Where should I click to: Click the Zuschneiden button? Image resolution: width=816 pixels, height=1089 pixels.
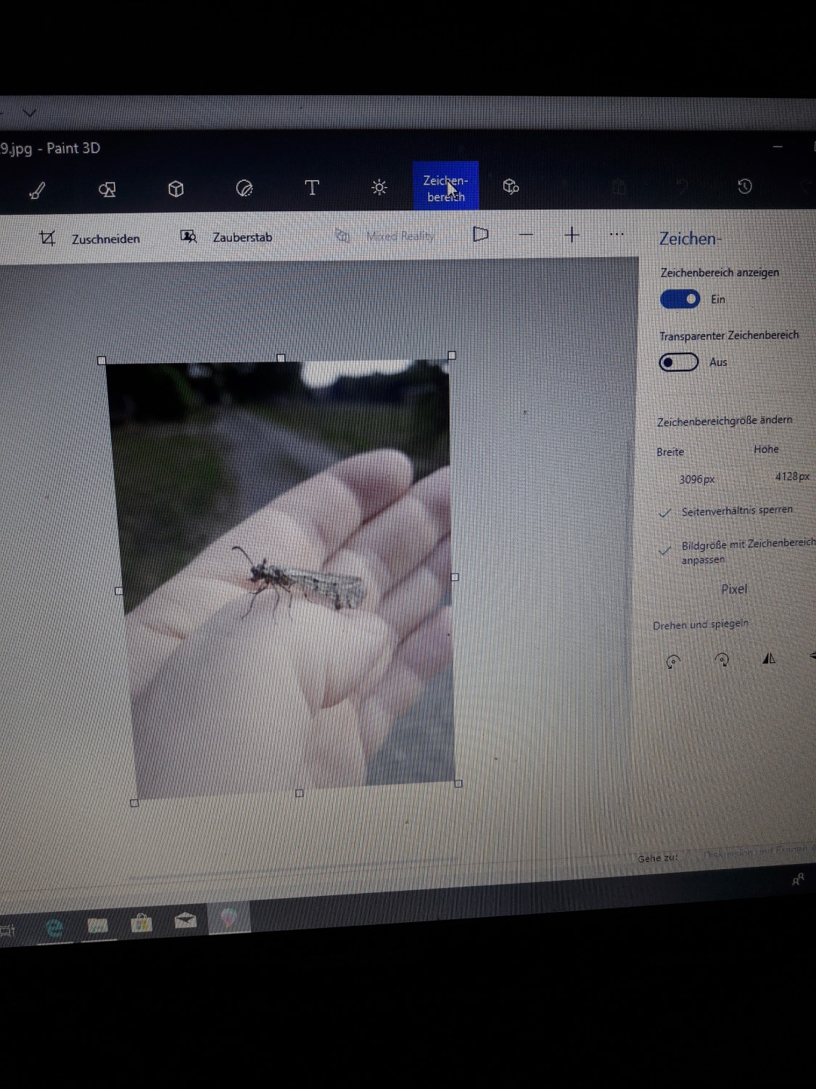90,238
